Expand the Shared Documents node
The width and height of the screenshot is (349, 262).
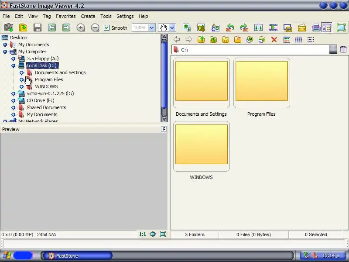point(13,107)
